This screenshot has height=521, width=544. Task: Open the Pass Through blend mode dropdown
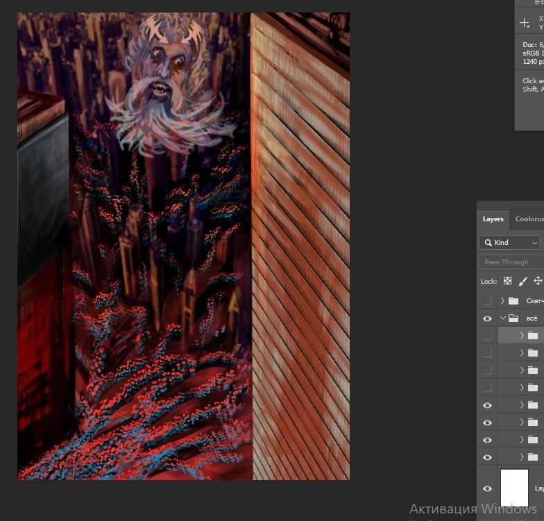[x=511, y=262]
